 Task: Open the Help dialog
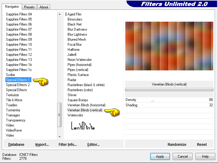click(x=205, y=156)
